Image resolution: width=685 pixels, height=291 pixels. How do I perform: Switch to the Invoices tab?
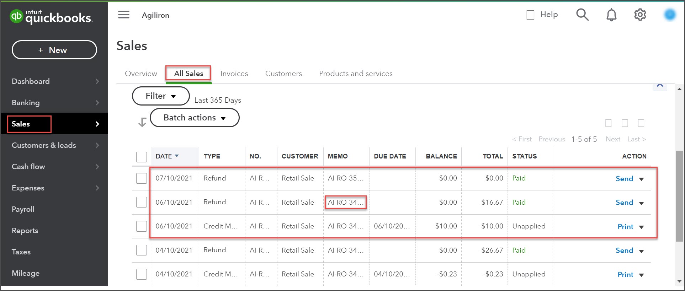(x=234, y=74)
